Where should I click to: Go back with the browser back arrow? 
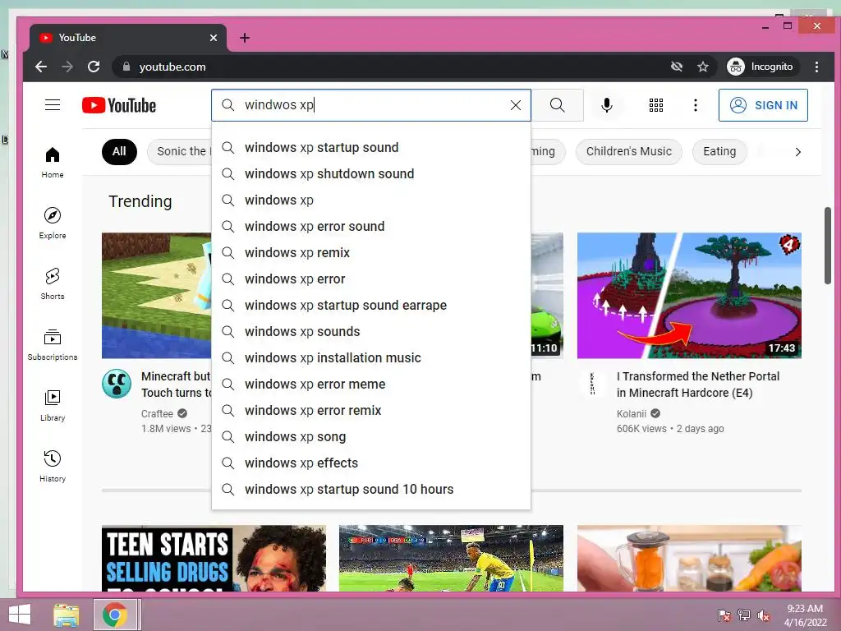pos(41,67)
